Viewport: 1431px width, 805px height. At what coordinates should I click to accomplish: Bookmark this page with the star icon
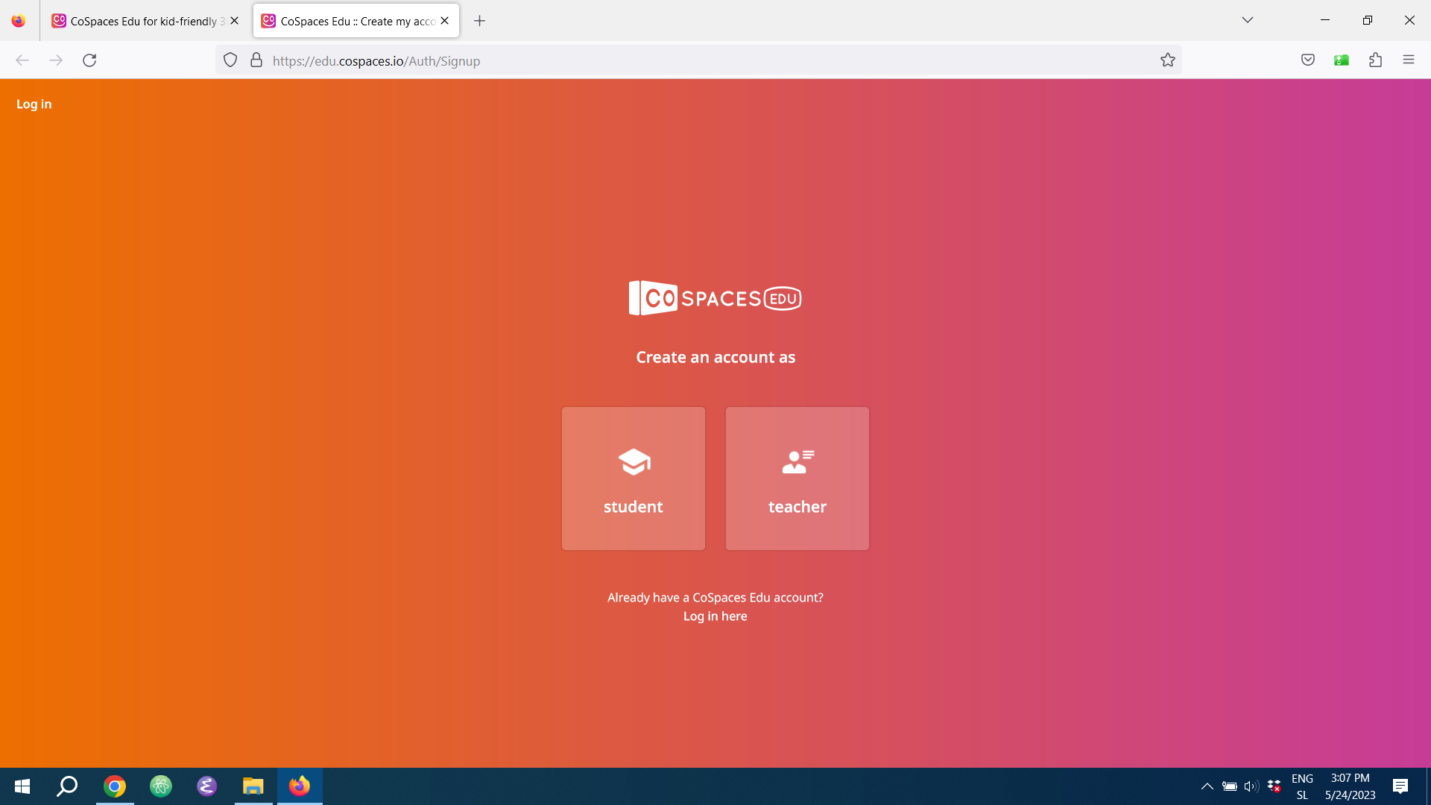[1167, 60]
